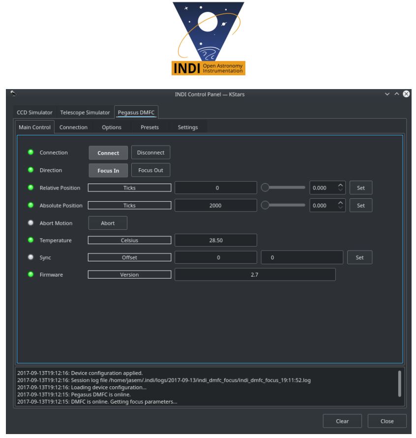The image size is (416, 438).
Task: Click the KStars telescope icon in title bar
Action: pos(13,94)
